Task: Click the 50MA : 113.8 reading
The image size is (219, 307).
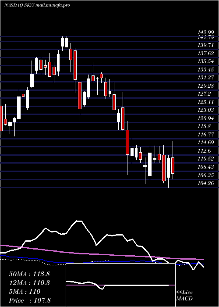Action: 29,274
